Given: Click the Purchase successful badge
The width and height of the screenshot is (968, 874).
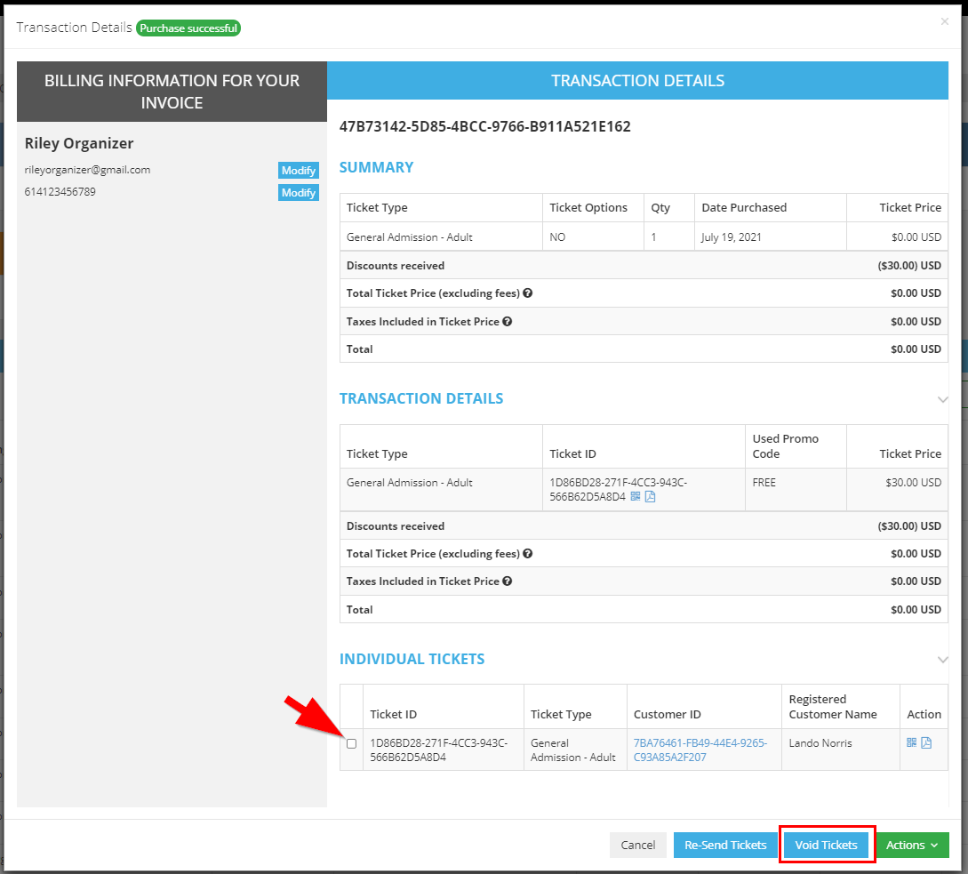Looking at the screenshot, I should click(188, 28).
